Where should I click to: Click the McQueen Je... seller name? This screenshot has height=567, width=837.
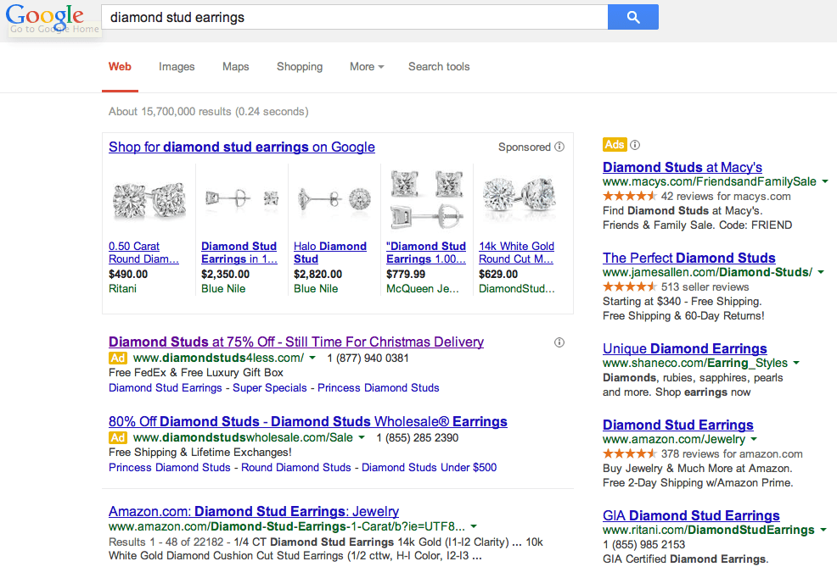(423, 289)
